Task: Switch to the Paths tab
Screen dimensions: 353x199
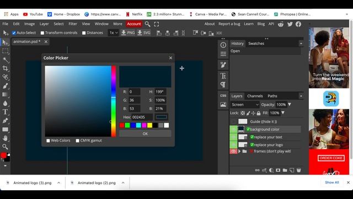Action: pyautogui.click(x=272, y=96)
